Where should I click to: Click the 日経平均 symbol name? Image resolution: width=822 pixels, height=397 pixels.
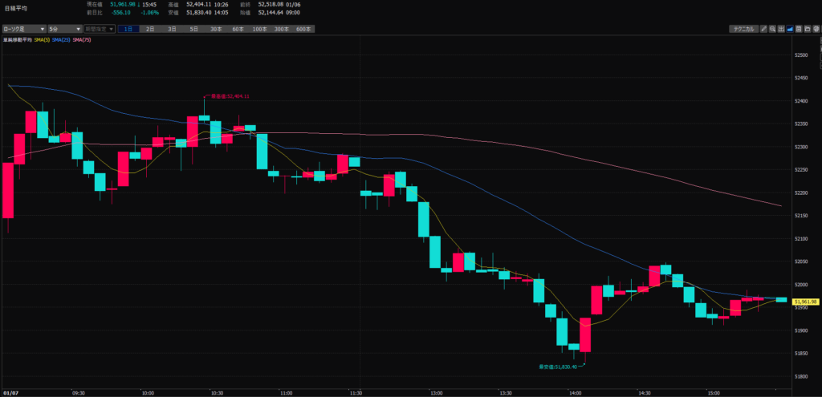pos(15,8)
